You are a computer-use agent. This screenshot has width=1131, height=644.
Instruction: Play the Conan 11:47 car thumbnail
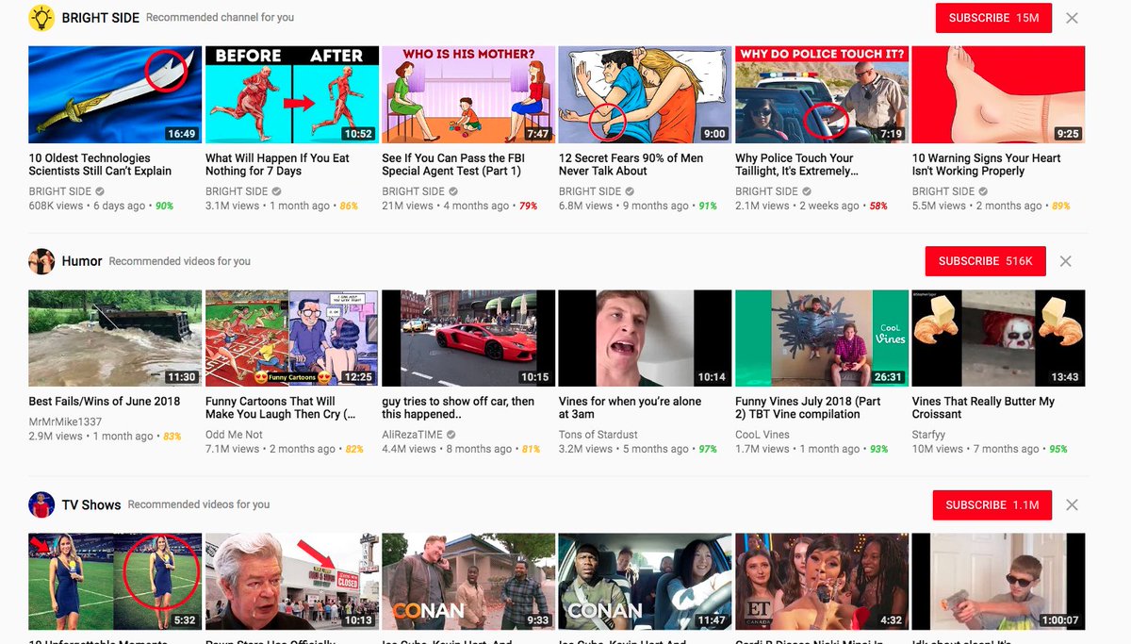(646, 582)
